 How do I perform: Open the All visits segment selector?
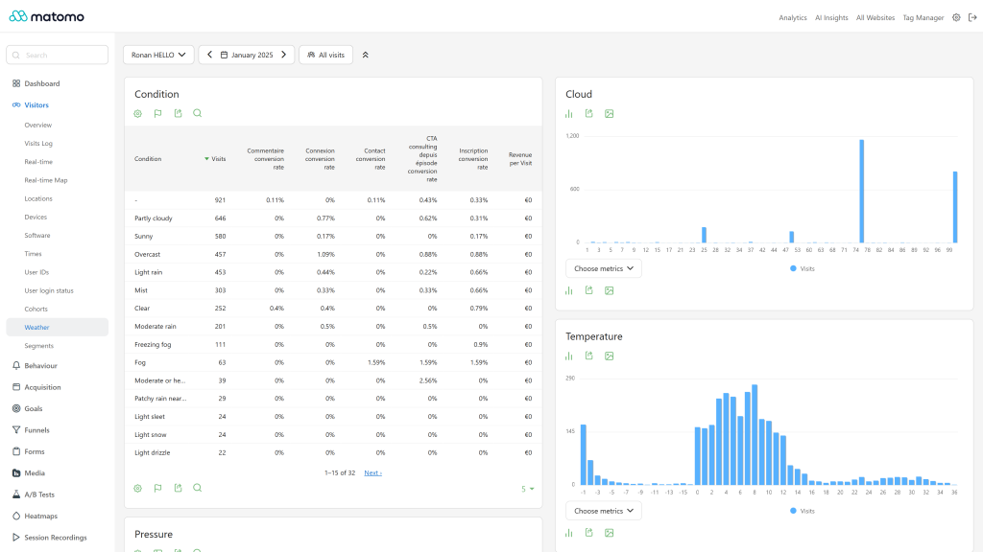click(326, 55)
